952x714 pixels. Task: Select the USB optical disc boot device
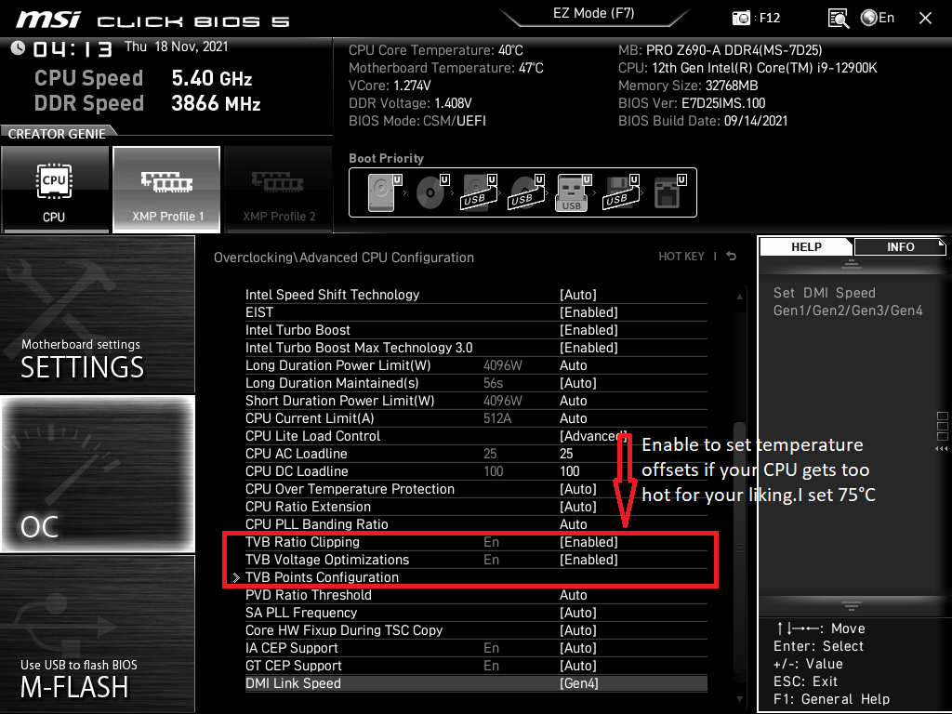pos(526,192)
